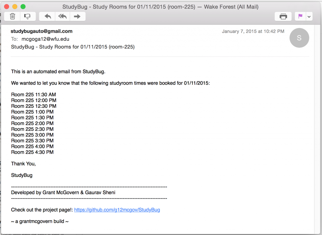Click 'Developed by Grant McGovern & Gaurav Sheni'
Image resolution: width=322 pixels, height=235 pixels.
(x=63, y=193)
